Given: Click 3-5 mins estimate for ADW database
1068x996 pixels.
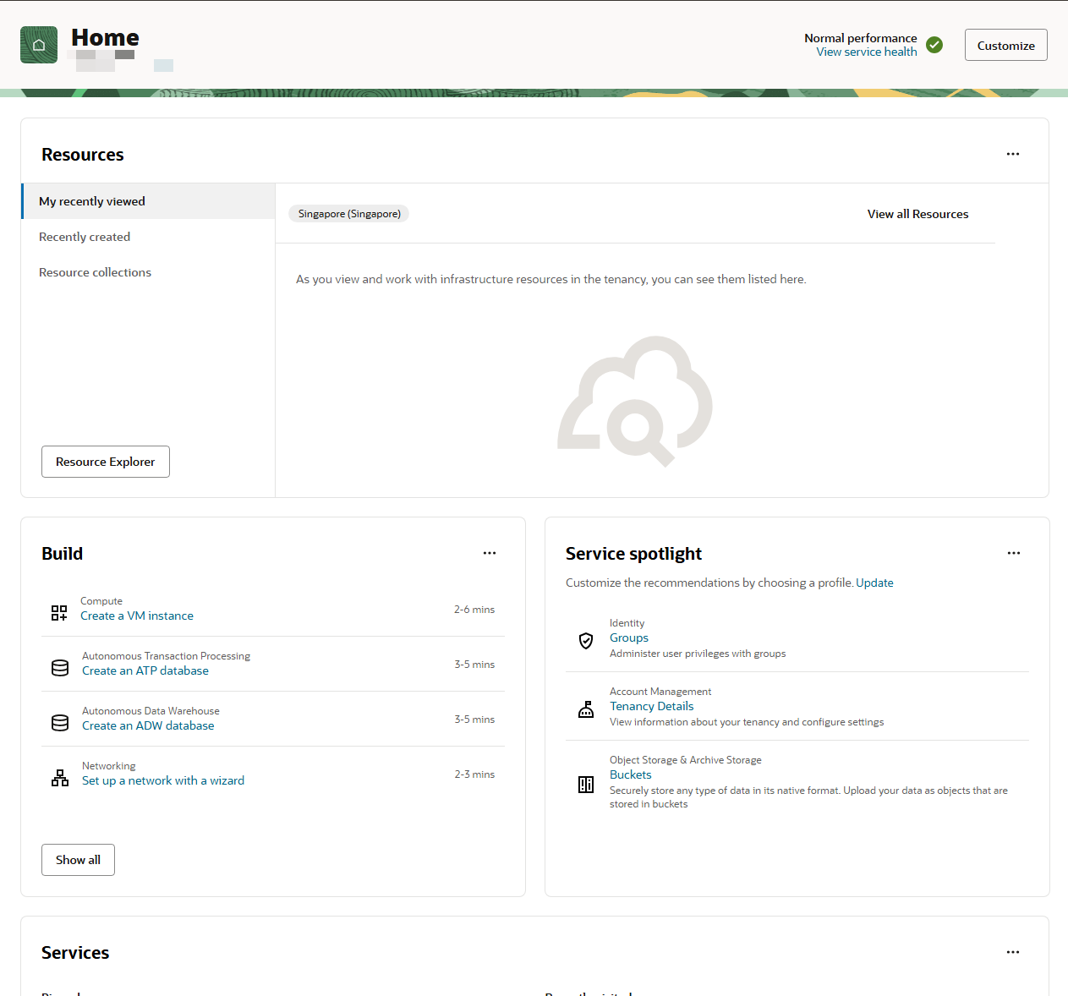Looking at the screenshot, I should pos(474,720).
